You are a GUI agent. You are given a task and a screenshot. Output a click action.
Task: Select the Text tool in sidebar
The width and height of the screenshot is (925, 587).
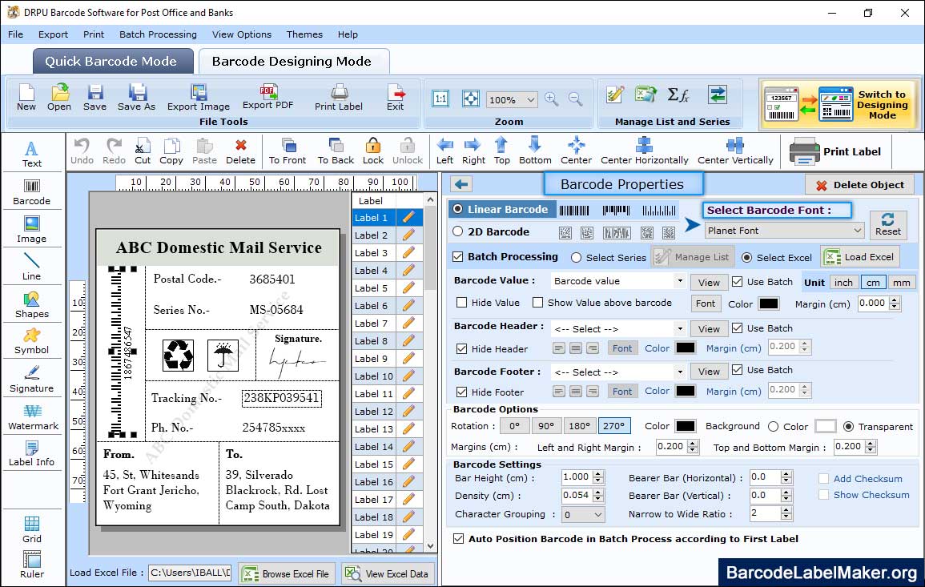point(32,154)
